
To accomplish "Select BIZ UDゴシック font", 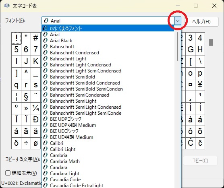I will coord(108,131).
